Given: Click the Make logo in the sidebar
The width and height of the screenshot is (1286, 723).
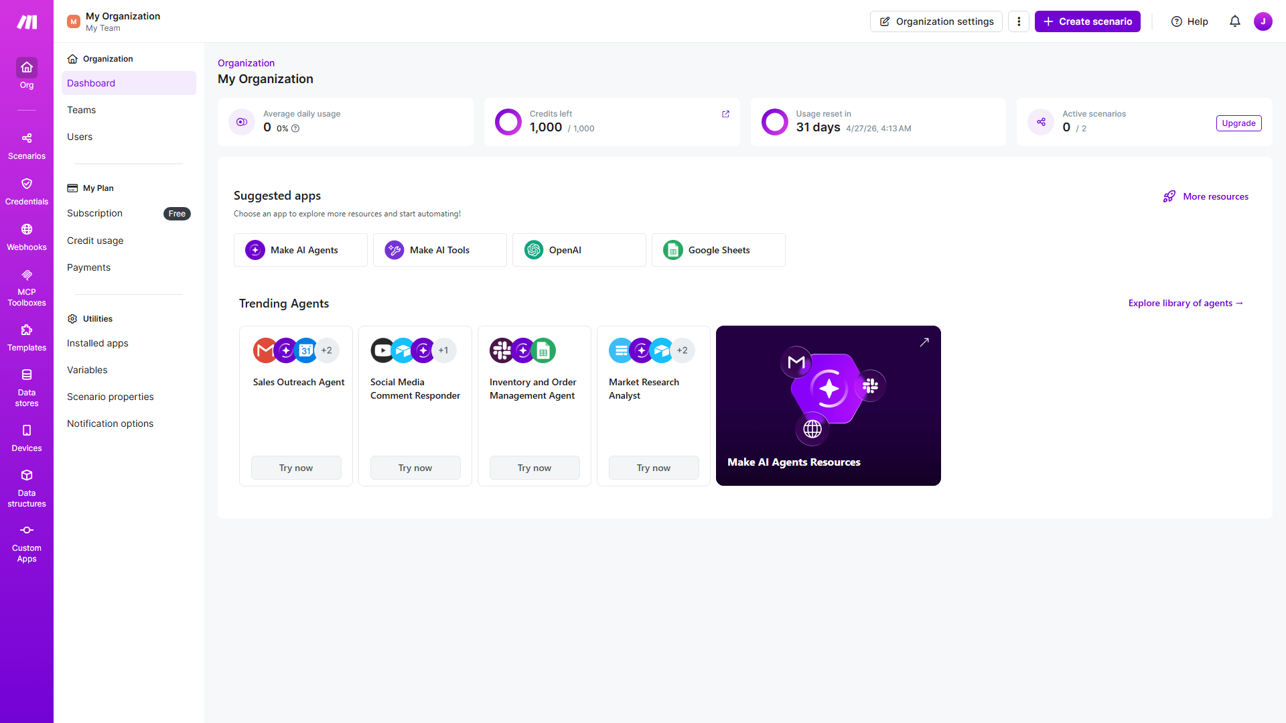Looking at the screenshot, I should coord(27,22).
